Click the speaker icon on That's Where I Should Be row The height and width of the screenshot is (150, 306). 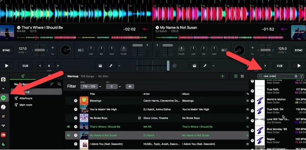click(68, 127)
